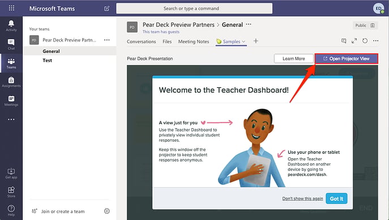Open Assignments in the sidebar
389x220 pixels.
click(11, 82)
